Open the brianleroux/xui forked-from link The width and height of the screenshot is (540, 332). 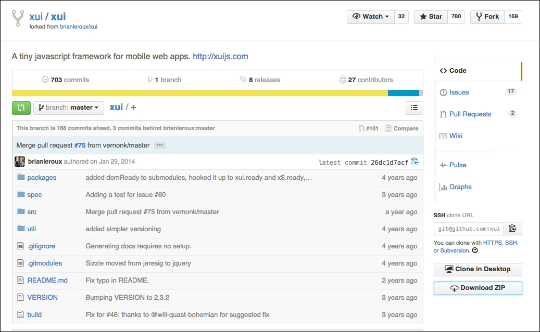coord(79,27)
